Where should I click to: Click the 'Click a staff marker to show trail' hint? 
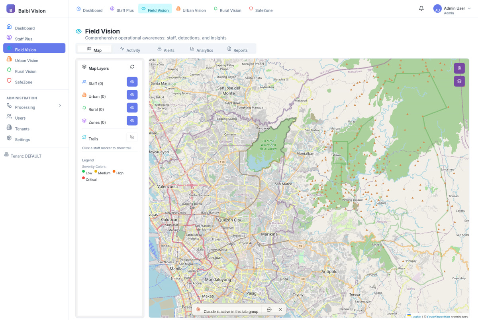(x=107, y=148)
